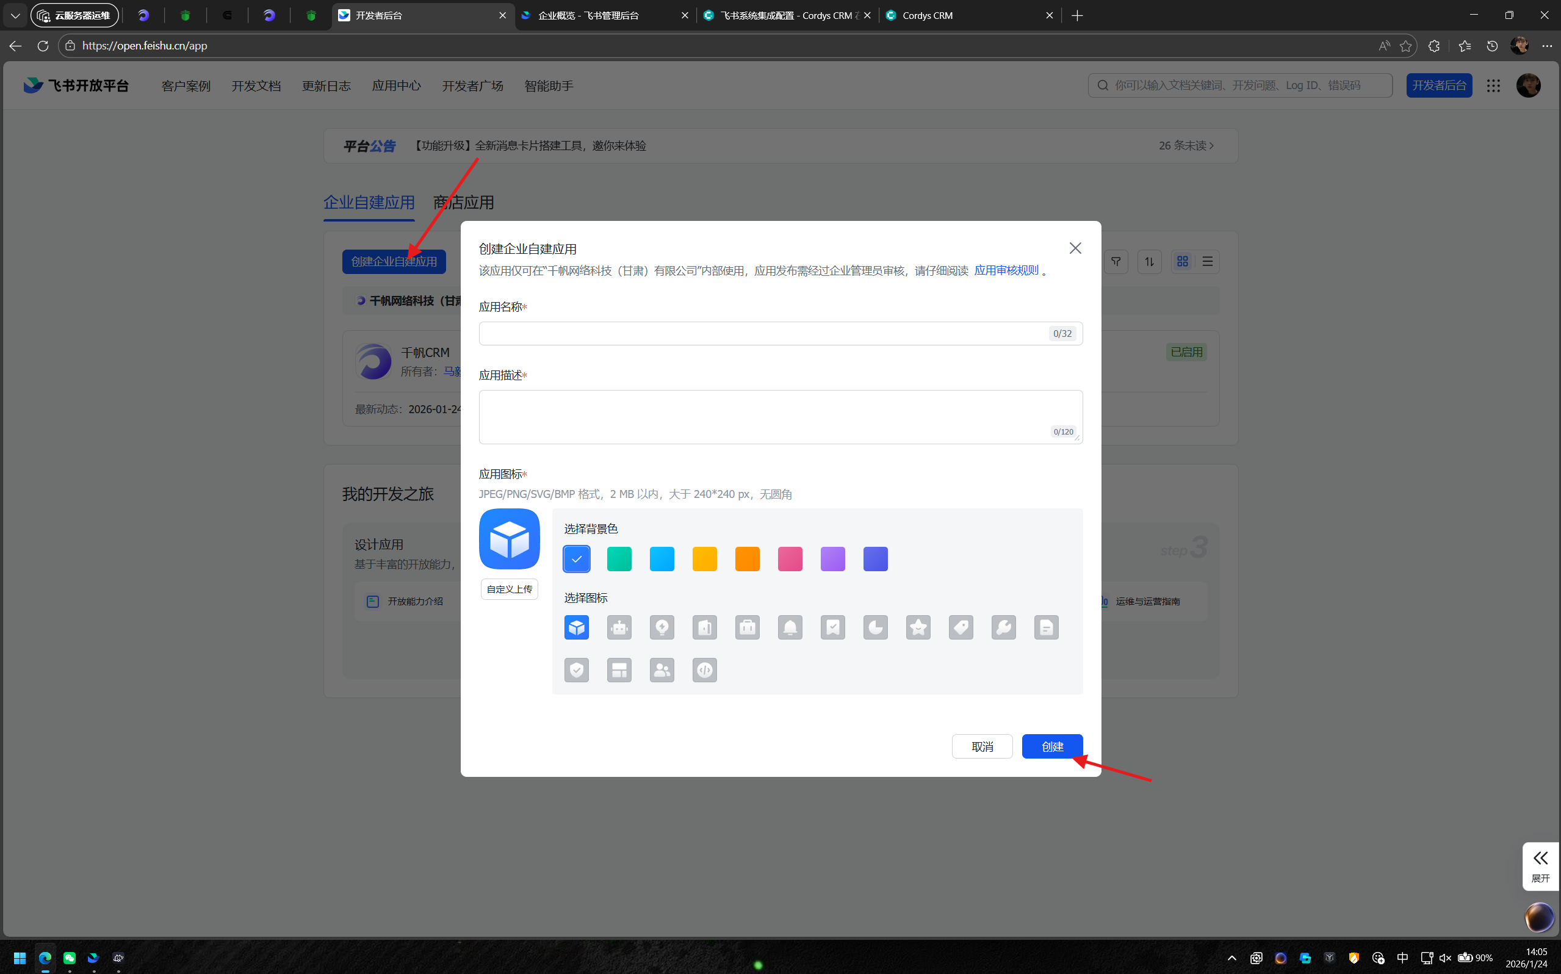Select the star app icon
1561x974 pixels.
(x=918, y=627)
